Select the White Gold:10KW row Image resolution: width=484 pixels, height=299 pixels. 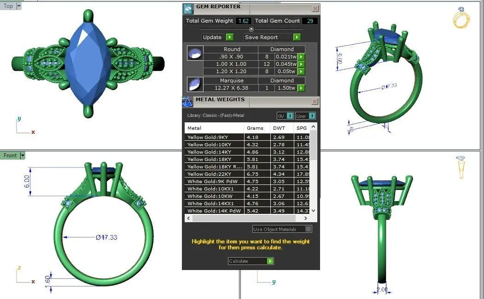247,196
